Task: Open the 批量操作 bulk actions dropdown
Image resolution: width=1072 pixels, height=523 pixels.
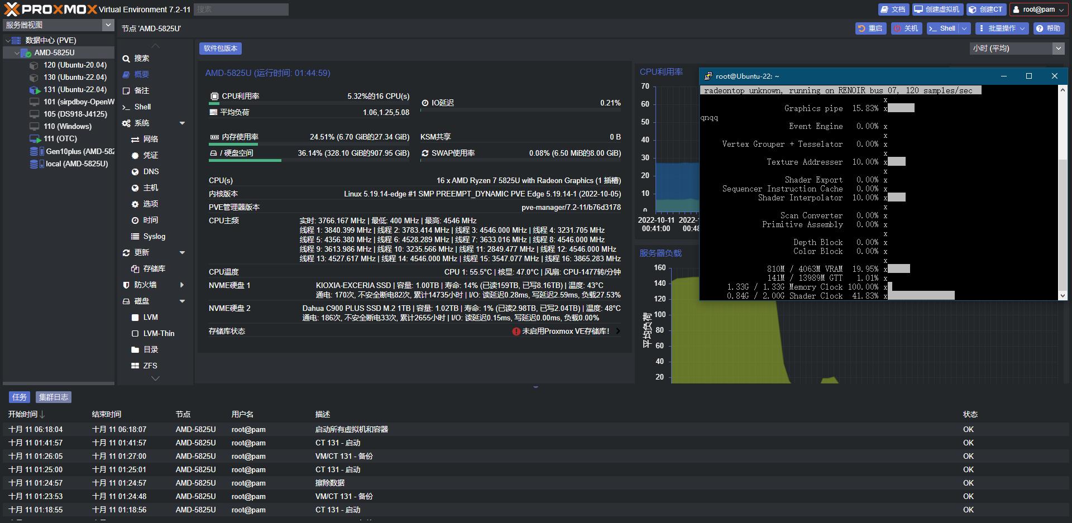Action: point(1002,28)
